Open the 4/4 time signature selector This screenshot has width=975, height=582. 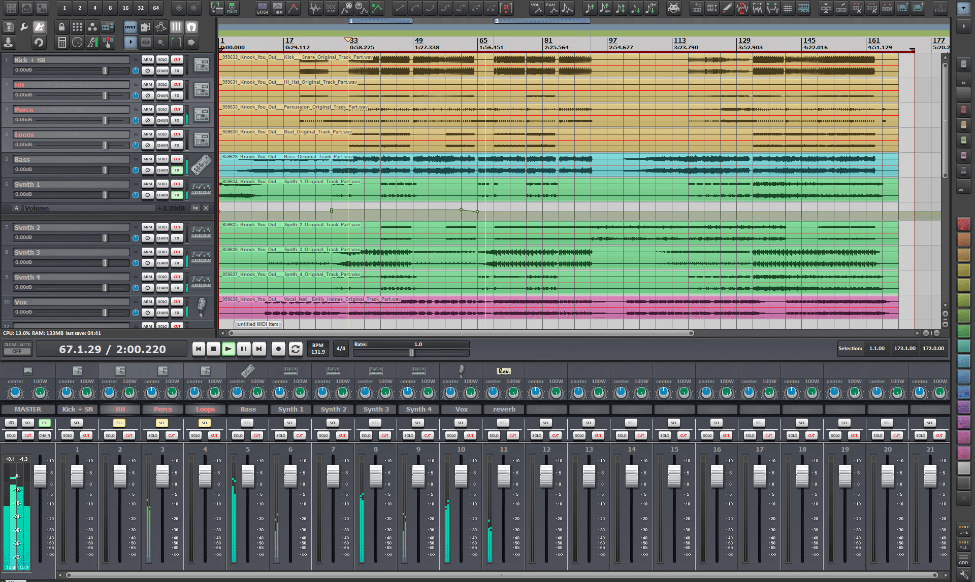click(341, 349)
